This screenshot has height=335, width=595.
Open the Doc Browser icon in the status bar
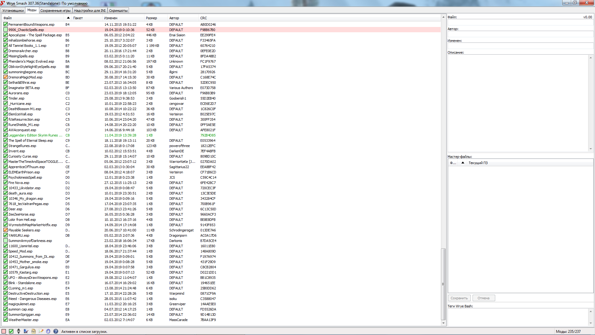[x=33, y=331]
